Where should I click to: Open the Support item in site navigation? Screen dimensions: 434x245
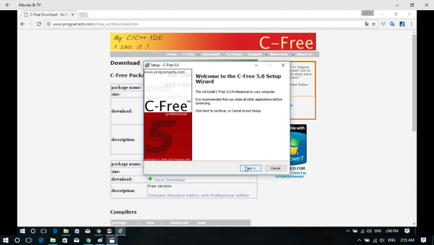[255, 54]
